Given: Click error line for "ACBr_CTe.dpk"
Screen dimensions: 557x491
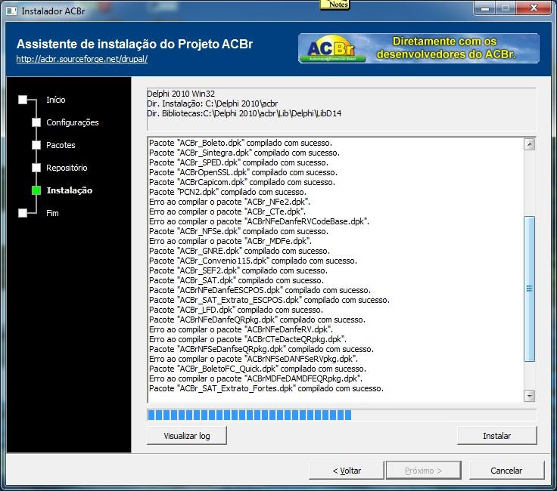Looking at the screenshot, I should pos(227,212).
